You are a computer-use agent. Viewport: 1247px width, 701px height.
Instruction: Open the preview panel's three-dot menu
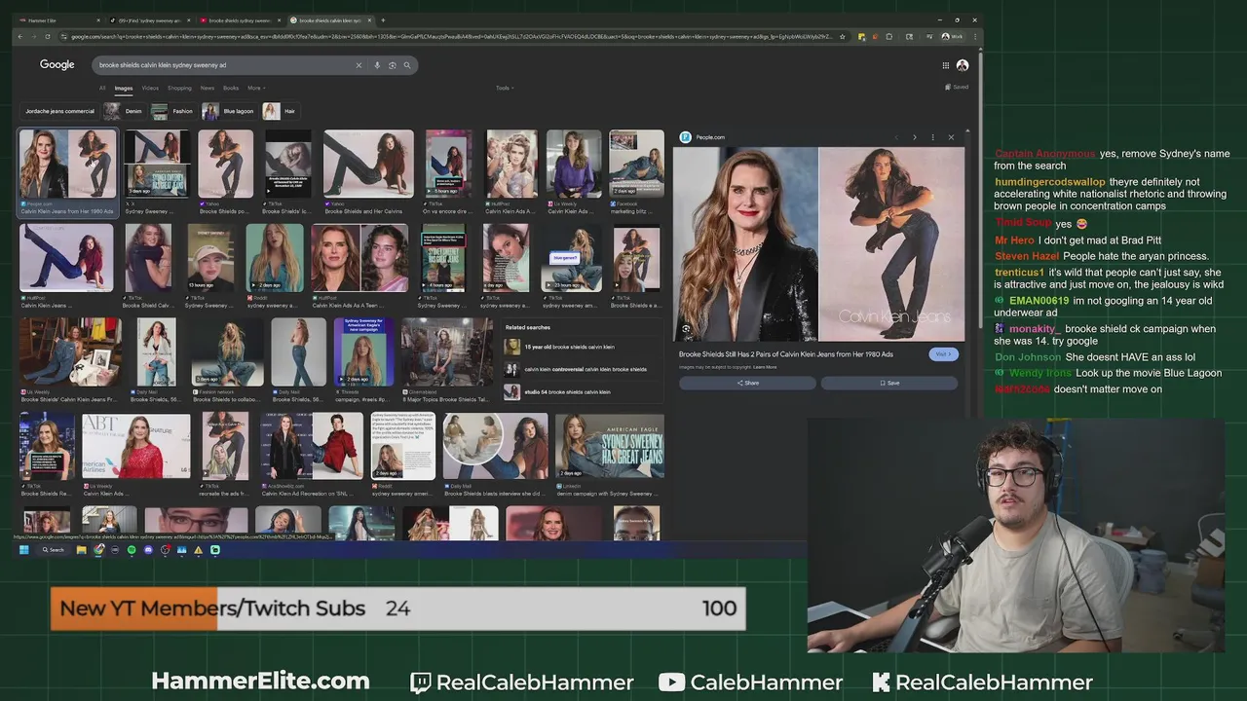[x=932, y=137]
